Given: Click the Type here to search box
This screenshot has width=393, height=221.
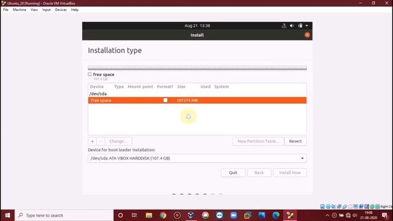Looking at the screenshot, I should pyautogui.click(x=64, y=215).
